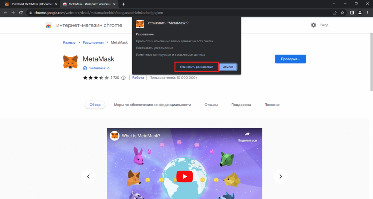
Task: Click the settings gear icon
Action: 313,25
